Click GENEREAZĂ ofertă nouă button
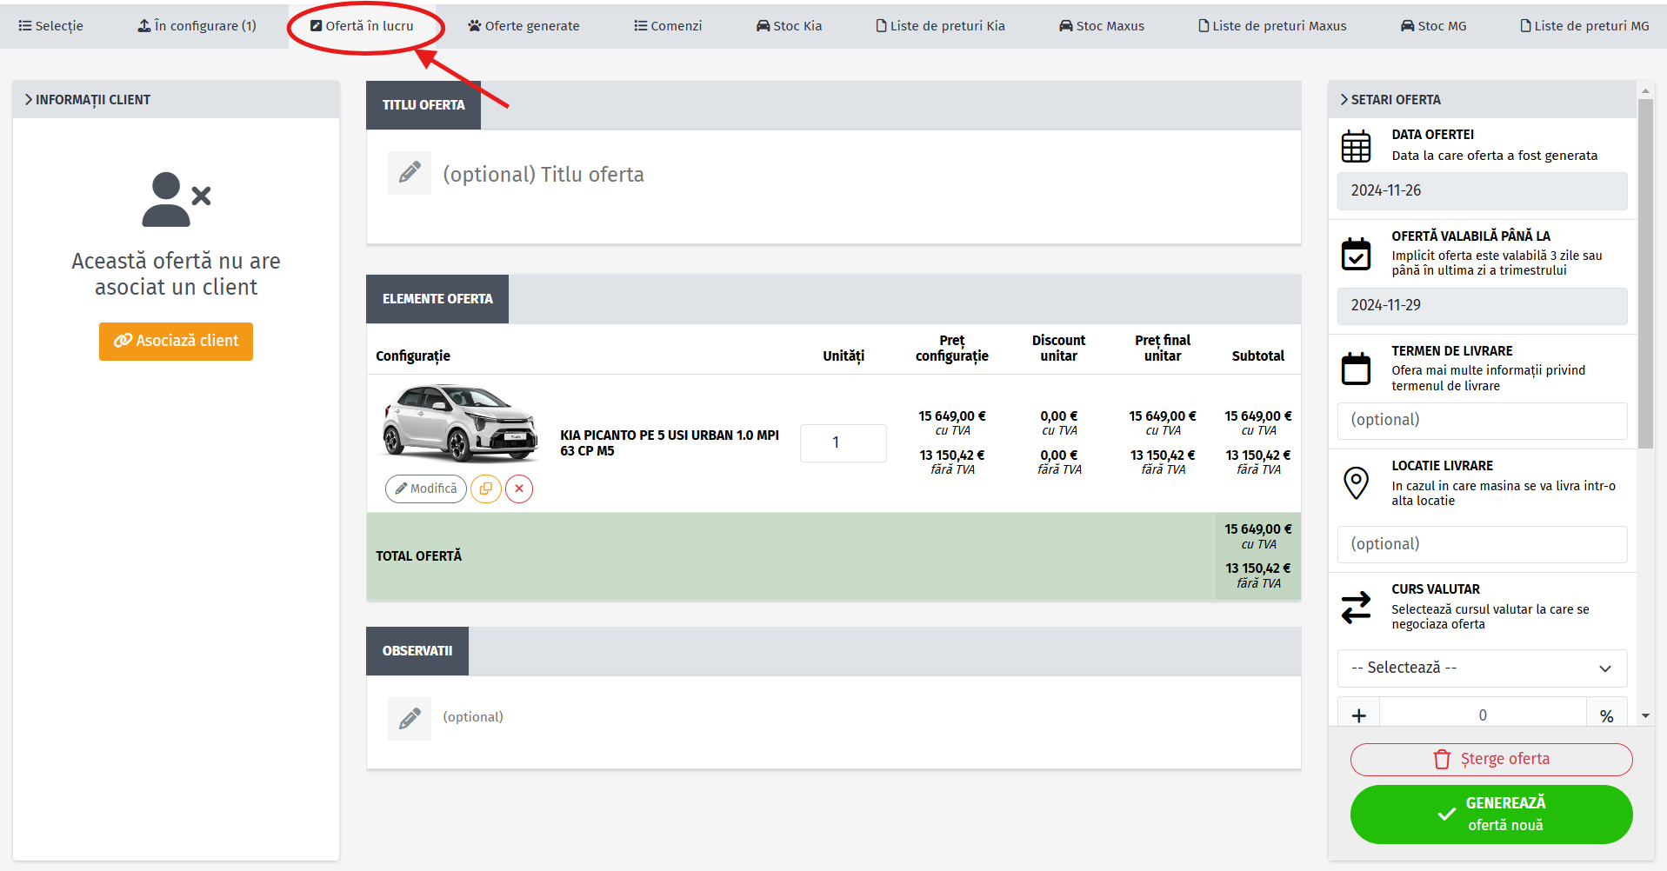 [x=1490, y=814]
